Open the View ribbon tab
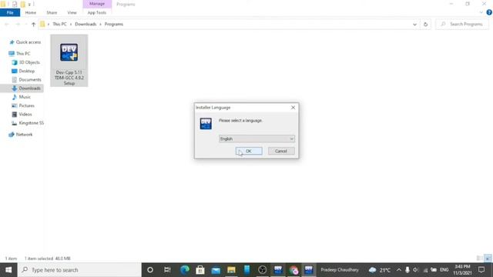The image size is (493, 277). click(72, 12)
